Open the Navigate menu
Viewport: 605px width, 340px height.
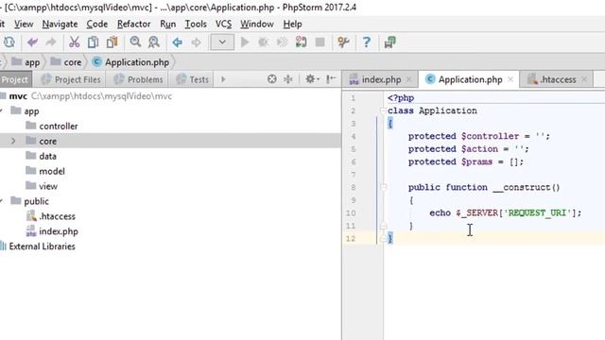point(60,25)
